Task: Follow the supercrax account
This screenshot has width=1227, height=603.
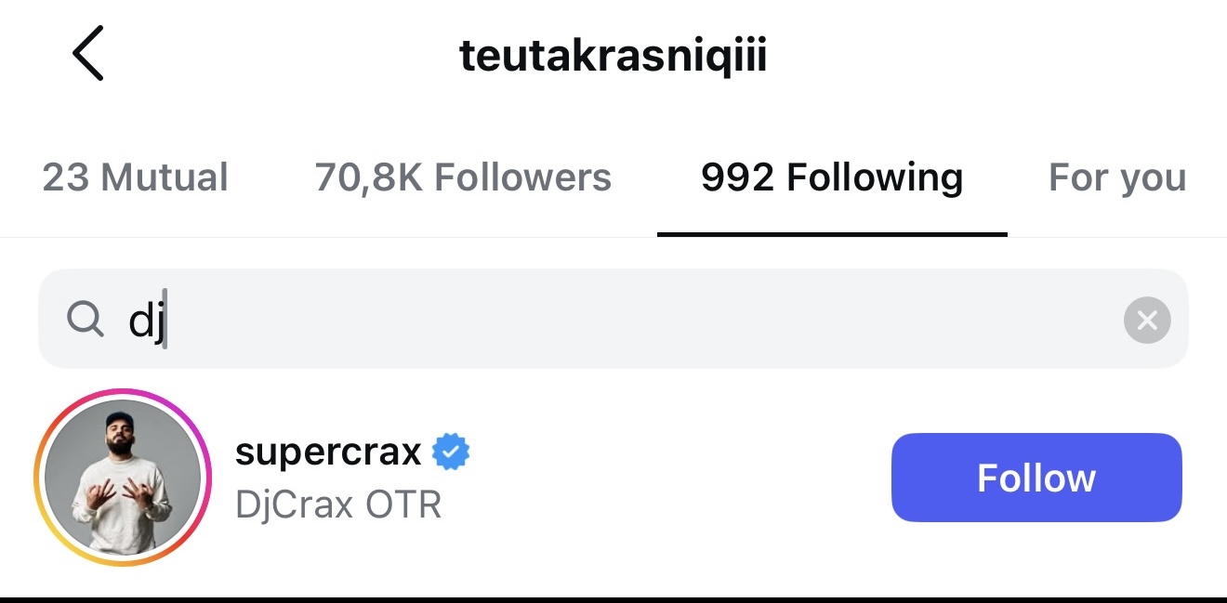Action: tap(1036, 478)
